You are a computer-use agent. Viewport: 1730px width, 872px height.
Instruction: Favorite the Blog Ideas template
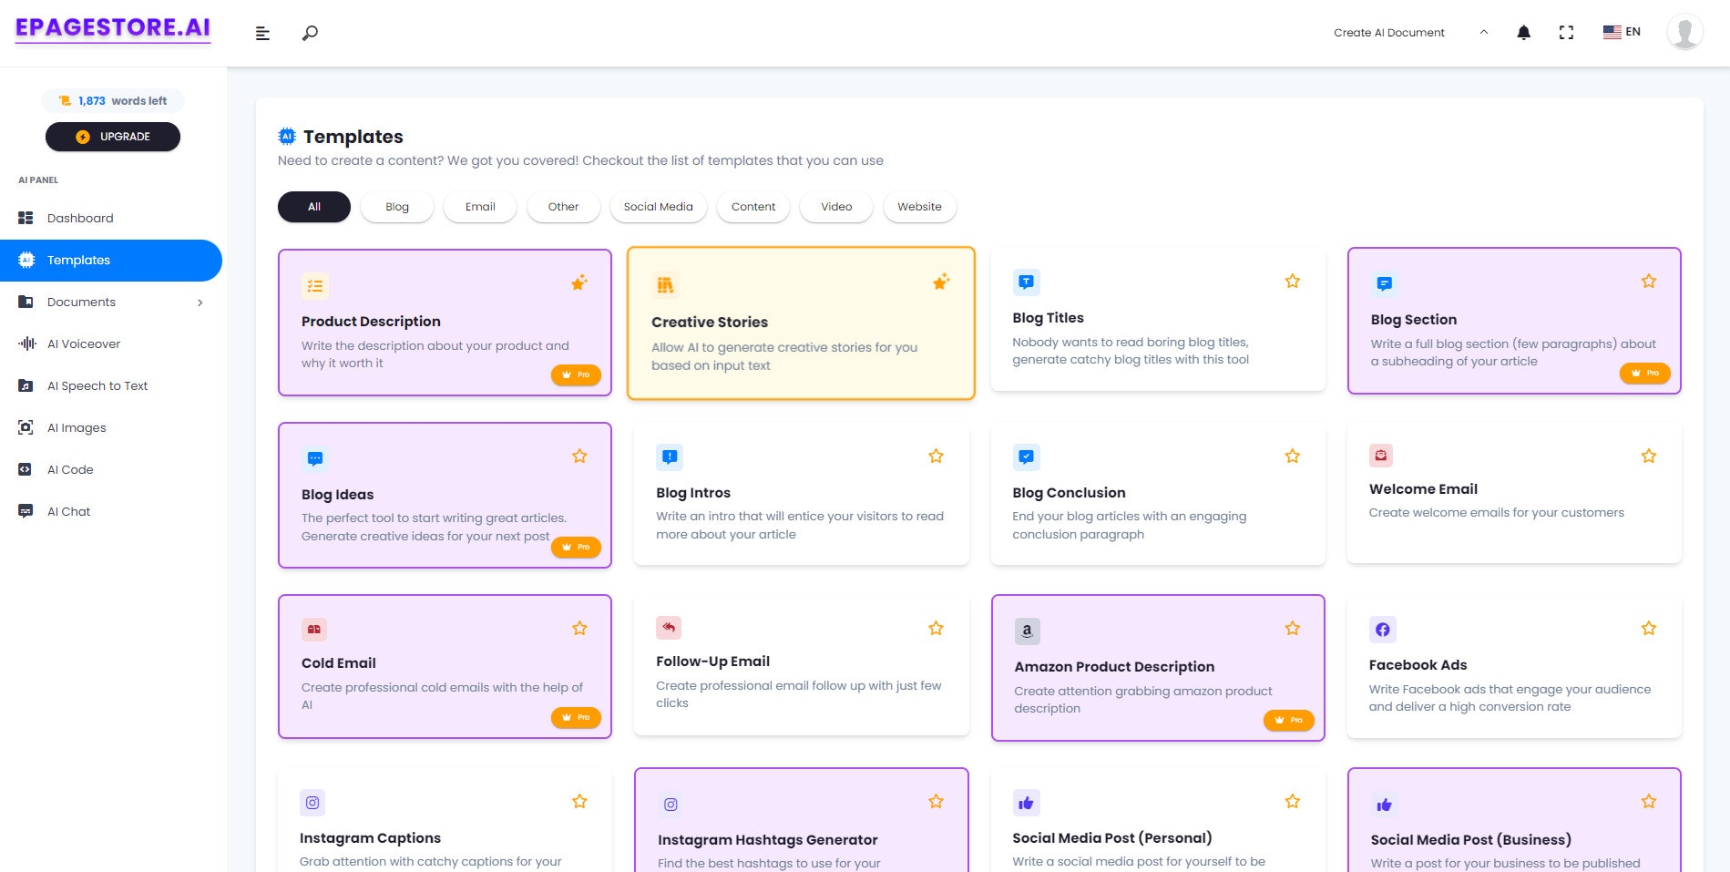point(579,457)
